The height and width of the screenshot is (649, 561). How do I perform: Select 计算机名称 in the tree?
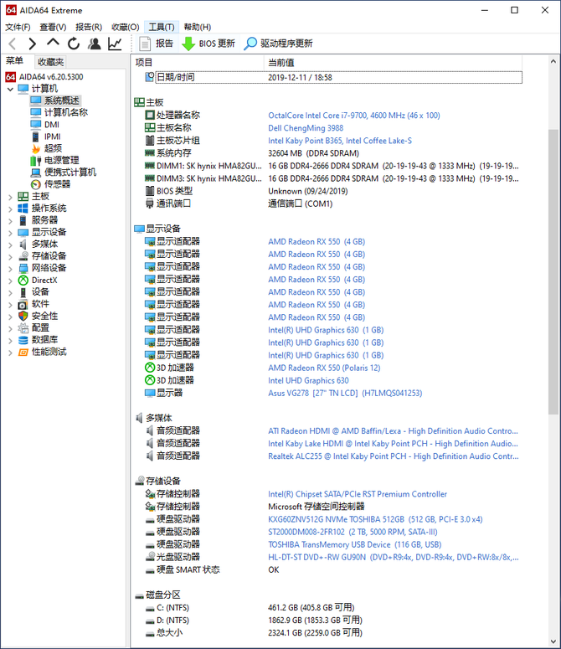pyautogui.click(x=66, y=112)
